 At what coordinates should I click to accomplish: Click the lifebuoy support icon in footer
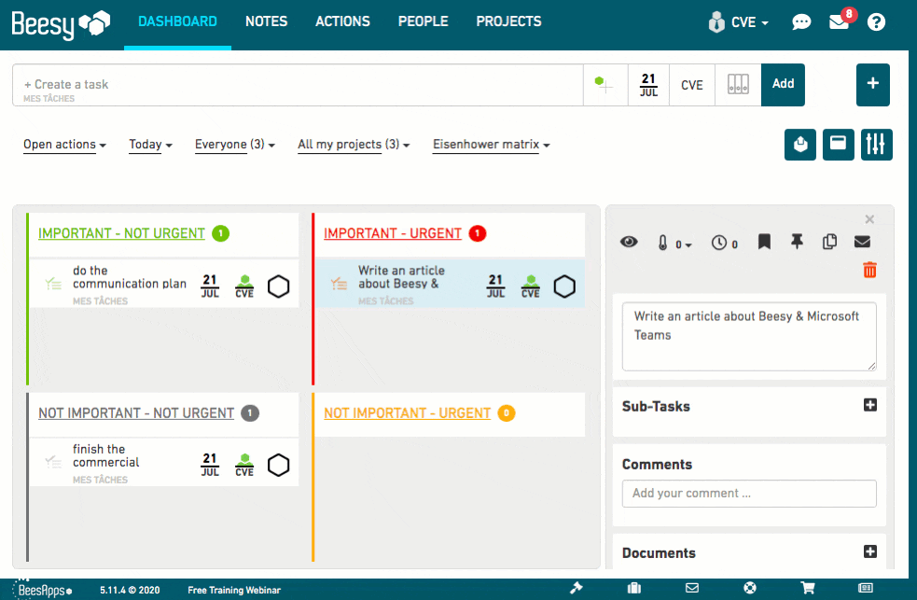pos(750,588)
